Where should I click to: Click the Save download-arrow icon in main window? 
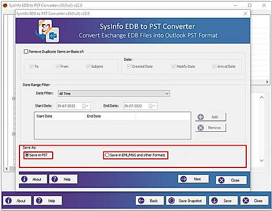click(x=215, y=201)
